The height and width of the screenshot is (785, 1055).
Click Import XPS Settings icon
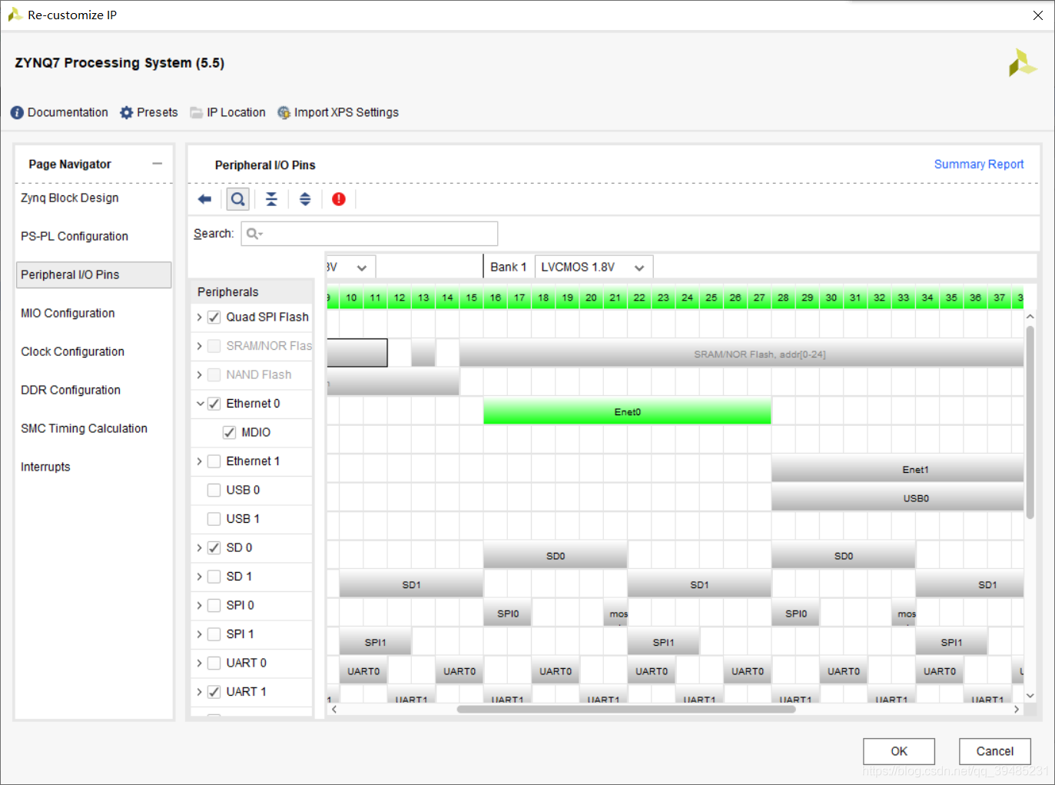click(284, 112)
